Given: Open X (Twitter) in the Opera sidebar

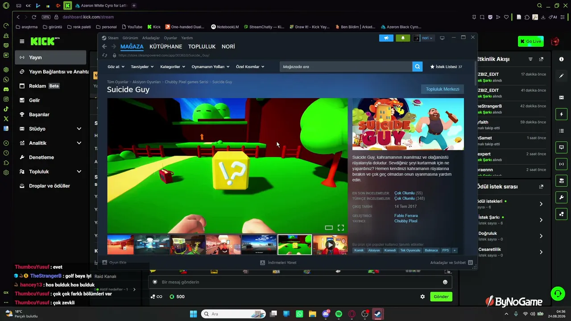Looking at the screenshot, I should tap(6, 119).
